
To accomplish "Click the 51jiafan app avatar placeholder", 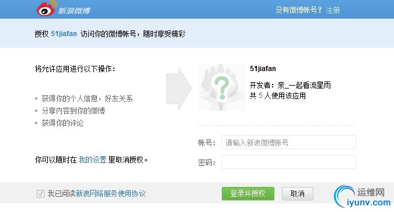I will tap(221, 87).
